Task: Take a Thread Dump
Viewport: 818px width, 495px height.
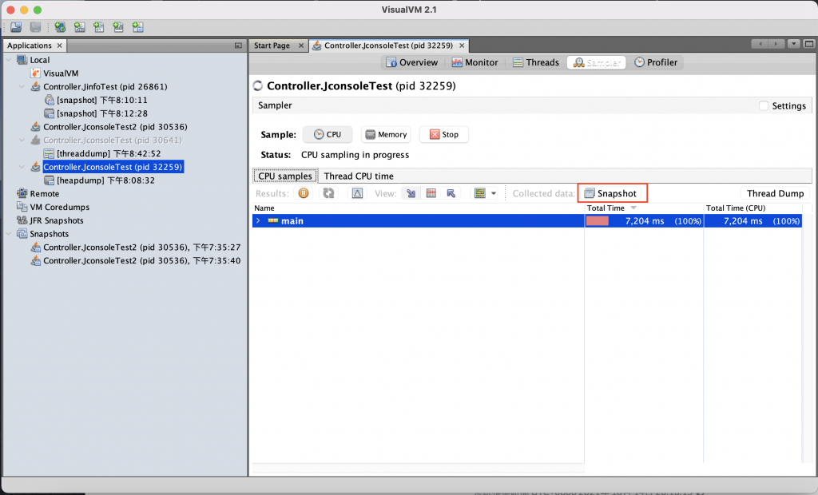Action: click(775, 193)
